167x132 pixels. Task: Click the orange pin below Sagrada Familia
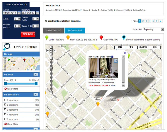tap(98, 104)
